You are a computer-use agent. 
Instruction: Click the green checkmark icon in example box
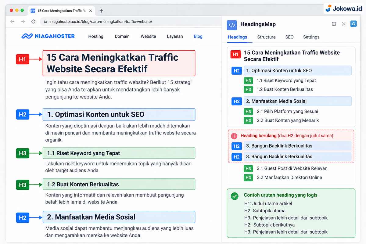tap(235, 196)
